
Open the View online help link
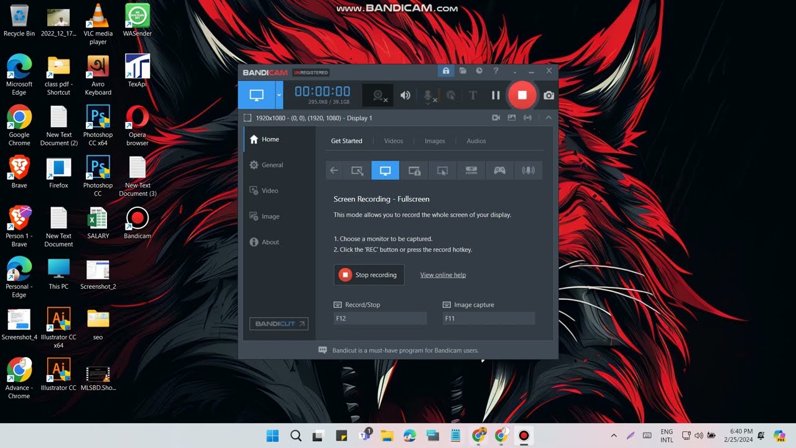[x=443, y=275]
